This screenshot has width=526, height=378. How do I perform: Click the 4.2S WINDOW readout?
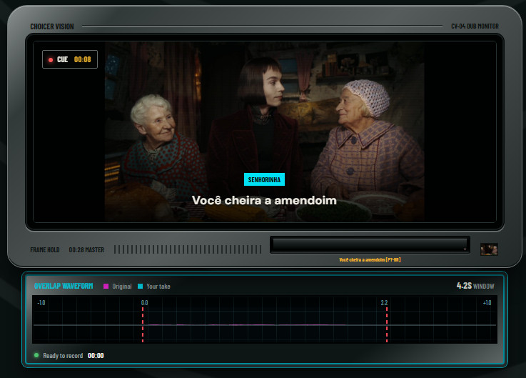pyautogui.click(x=475, y=286)
